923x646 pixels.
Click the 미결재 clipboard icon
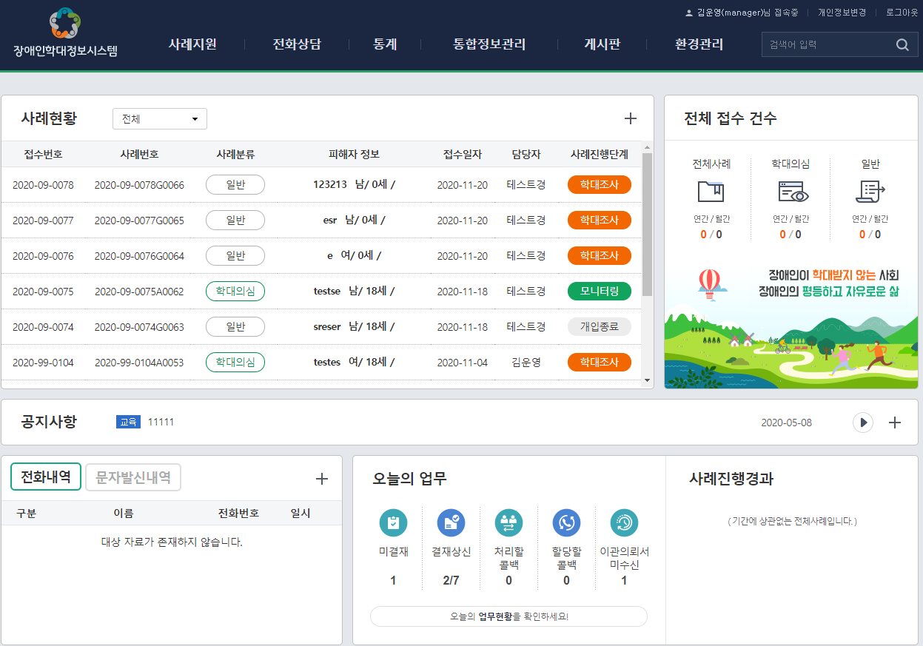(393, 522)
